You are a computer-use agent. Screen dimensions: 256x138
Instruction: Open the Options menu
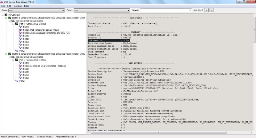coord(18,6)
